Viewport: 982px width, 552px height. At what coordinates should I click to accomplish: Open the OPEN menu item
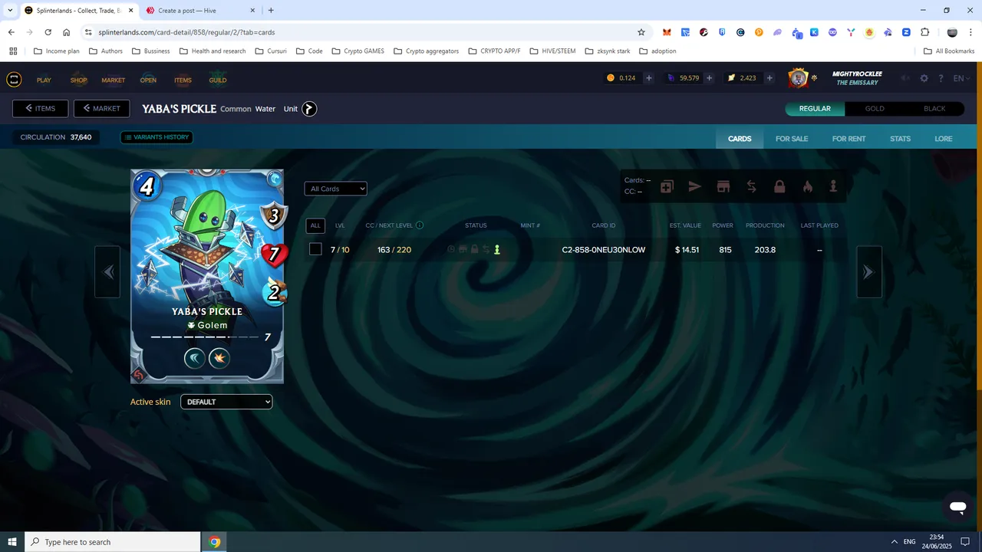[x=148, y=80]
